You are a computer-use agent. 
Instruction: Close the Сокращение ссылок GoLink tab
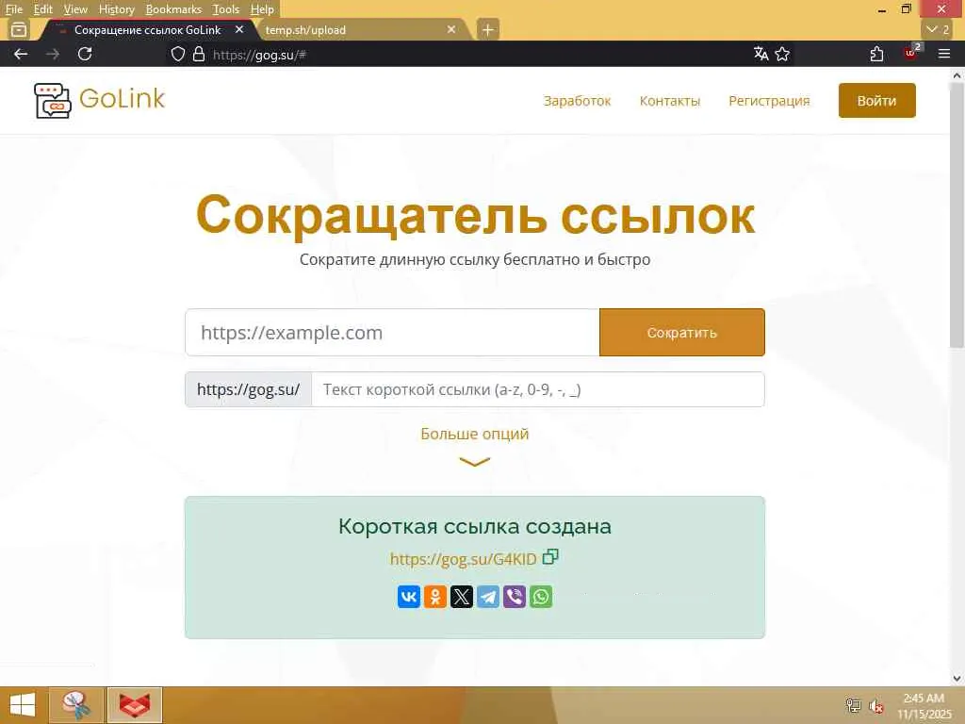239,29
